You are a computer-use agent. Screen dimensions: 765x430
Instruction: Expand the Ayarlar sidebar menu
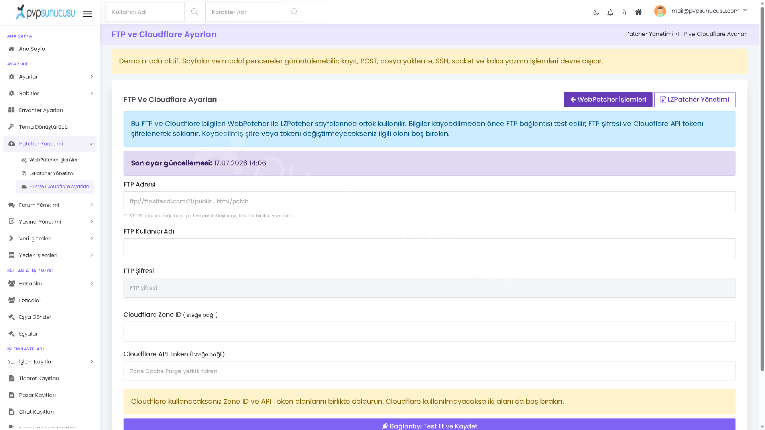pyautogui.click(x=50, y=77)
